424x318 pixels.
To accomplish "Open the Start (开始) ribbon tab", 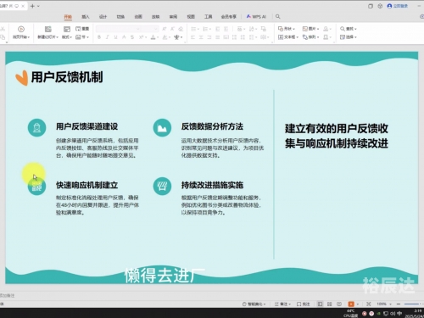I will tap(68, 17).
